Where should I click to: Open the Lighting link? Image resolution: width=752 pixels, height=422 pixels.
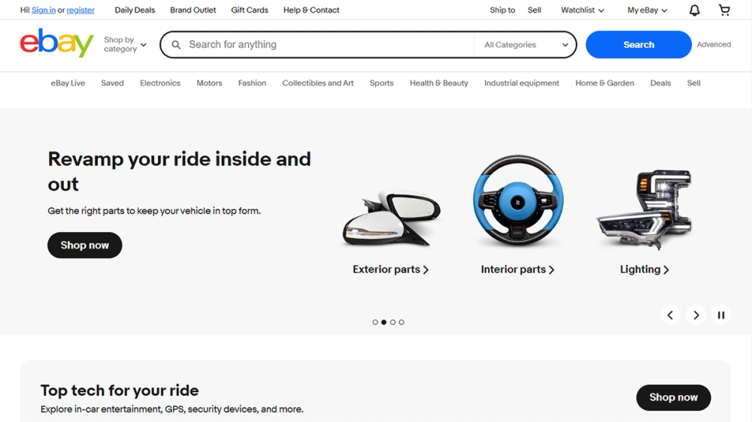click(x=644, y=270)
